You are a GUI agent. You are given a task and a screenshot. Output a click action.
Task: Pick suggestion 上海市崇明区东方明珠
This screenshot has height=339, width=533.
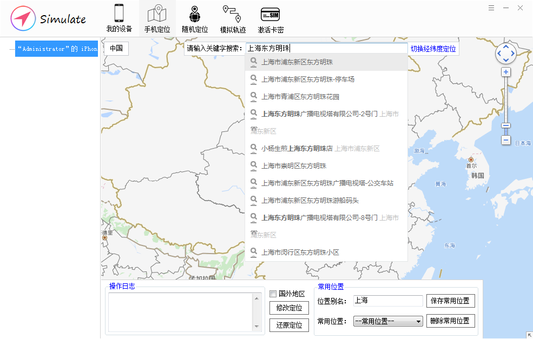293,166
